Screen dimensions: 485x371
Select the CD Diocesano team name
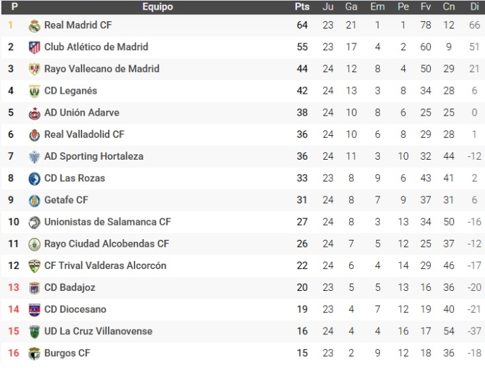[x=75, y=309]
